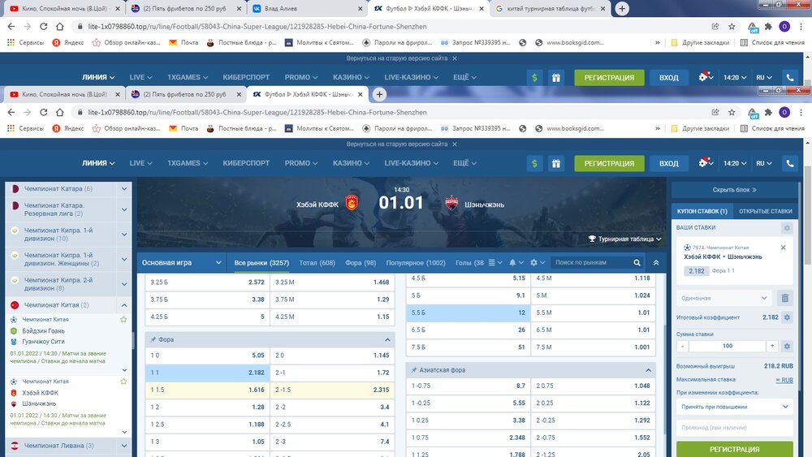Open the Основная игра dropdown

click(182, 262)
